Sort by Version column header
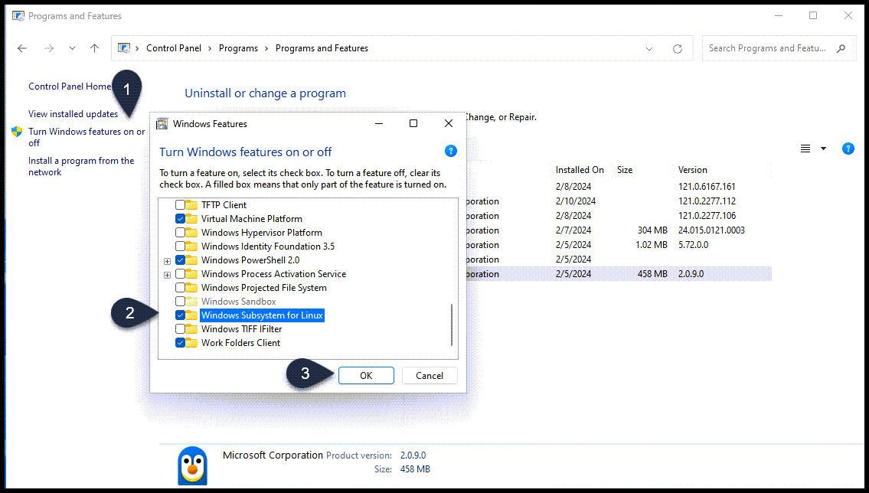The height and width of the screenshot is (493, 869). point(693,170)
